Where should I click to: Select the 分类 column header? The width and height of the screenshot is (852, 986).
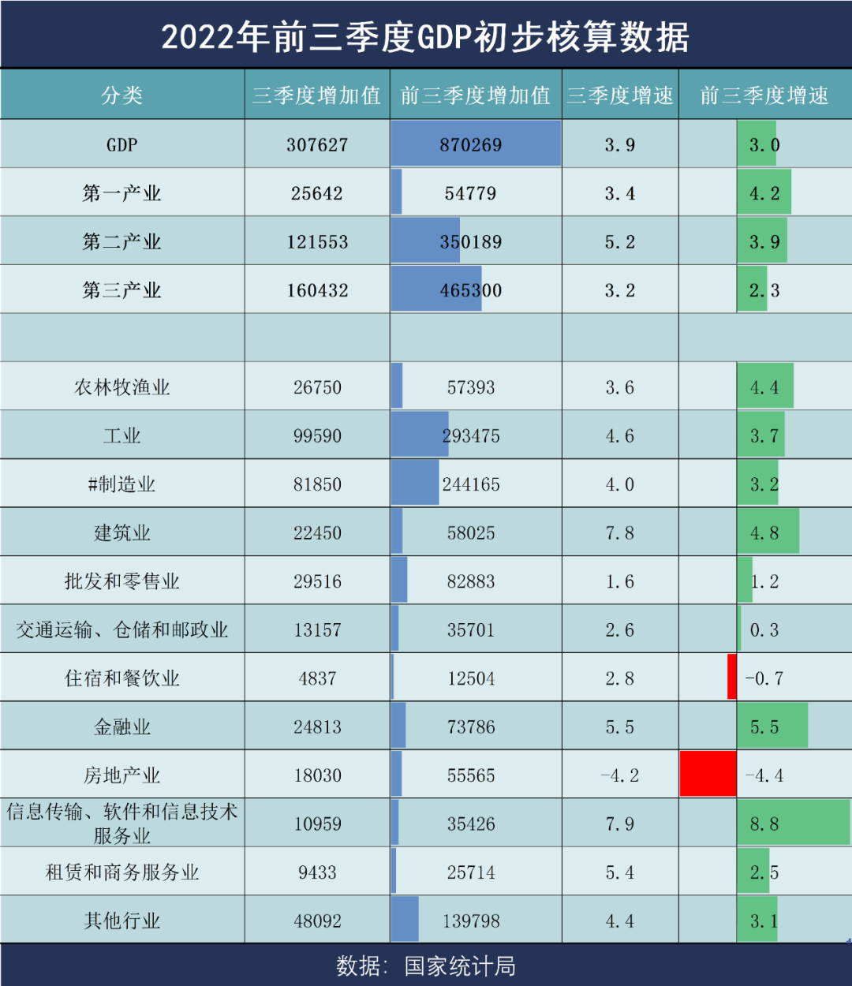122,95
